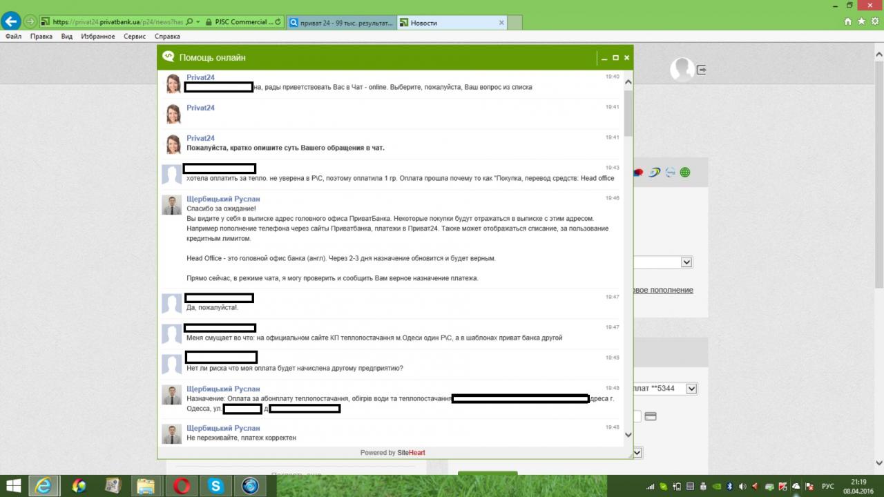This screenshot has width=884, height=497.
Task: Open the dropdown below the card icon
Action: pyautogui.click(x=638, y=453)
